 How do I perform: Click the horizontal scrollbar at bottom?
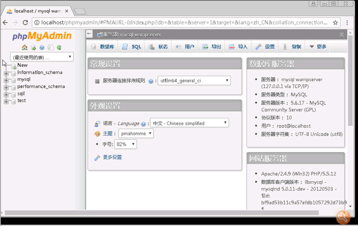click(162, 213)
